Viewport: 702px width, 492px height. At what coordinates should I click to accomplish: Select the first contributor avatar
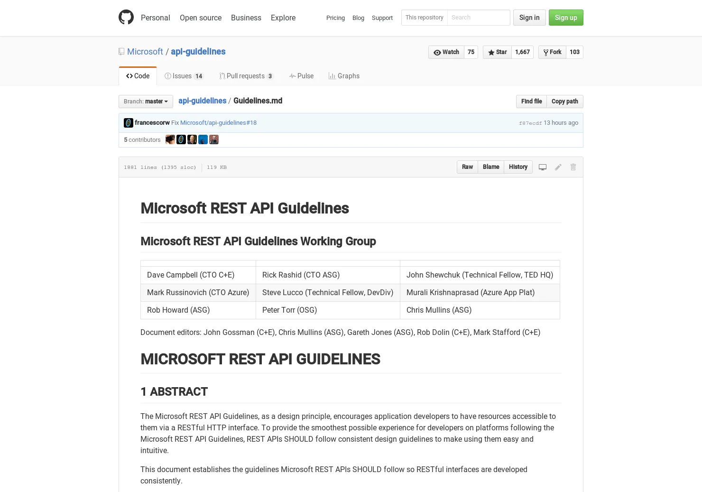[170, 139]
